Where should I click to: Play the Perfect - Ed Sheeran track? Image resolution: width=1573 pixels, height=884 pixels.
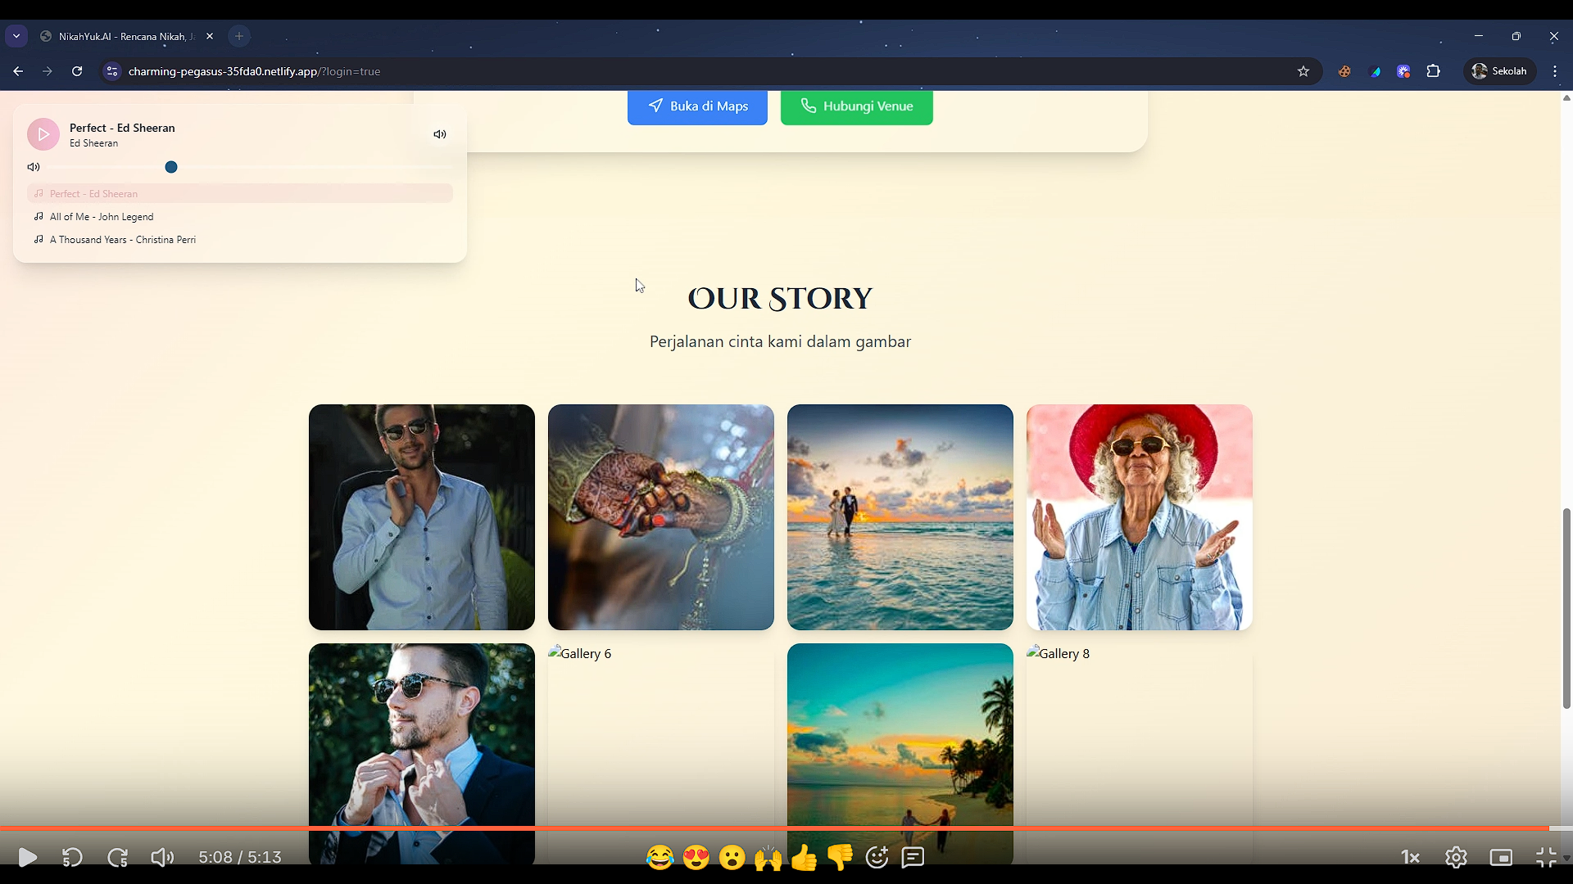click(43, 134)
